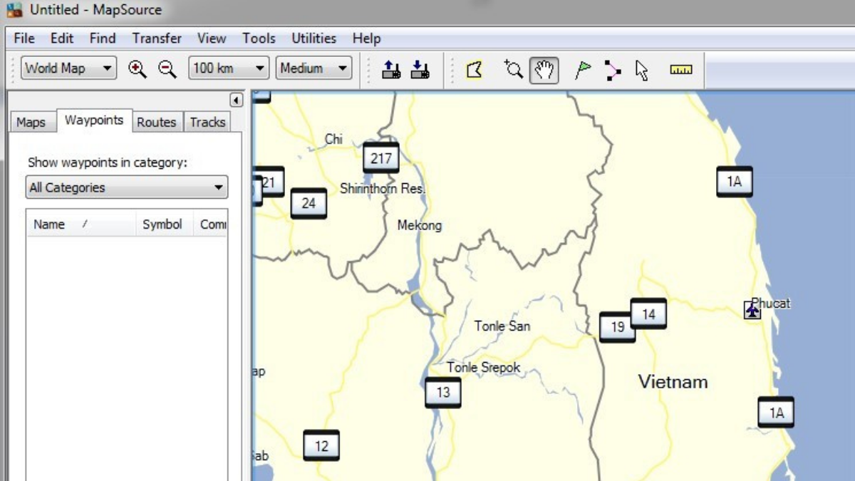Open the Utilities menu

point(313,38)
